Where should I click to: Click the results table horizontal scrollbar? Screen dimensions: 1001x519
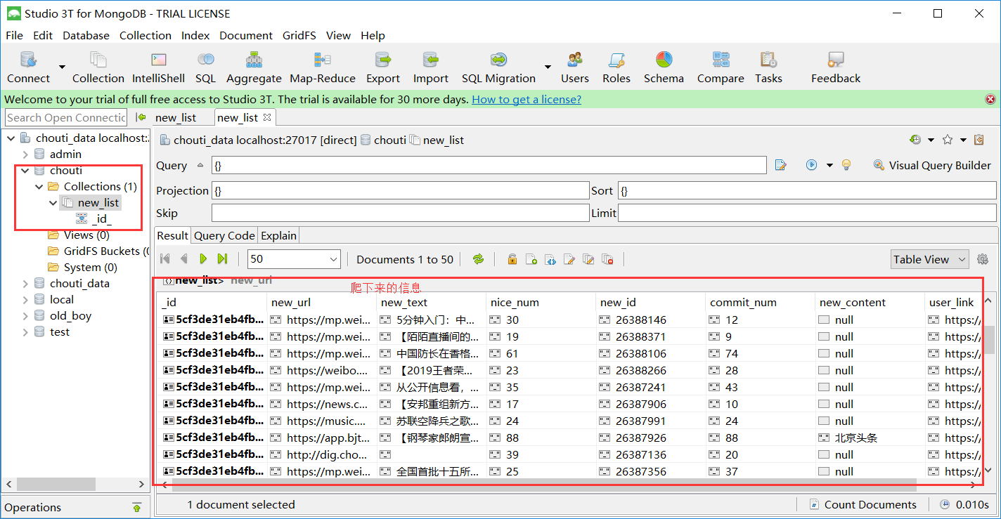(544, 485)
